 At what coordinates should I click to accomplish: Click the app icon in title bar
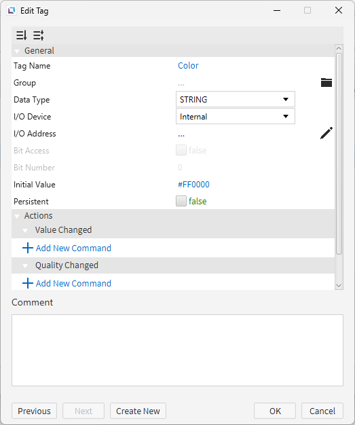point(12,11)
